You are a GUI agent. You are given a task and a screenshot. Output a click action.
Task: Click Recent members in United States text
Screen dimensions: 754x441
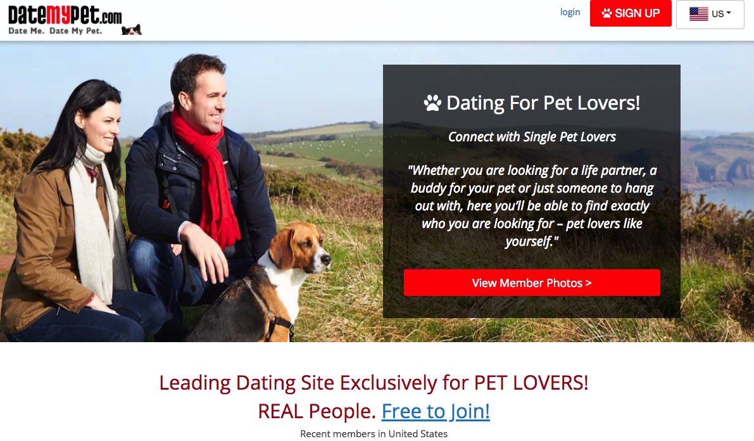[374, 434]
